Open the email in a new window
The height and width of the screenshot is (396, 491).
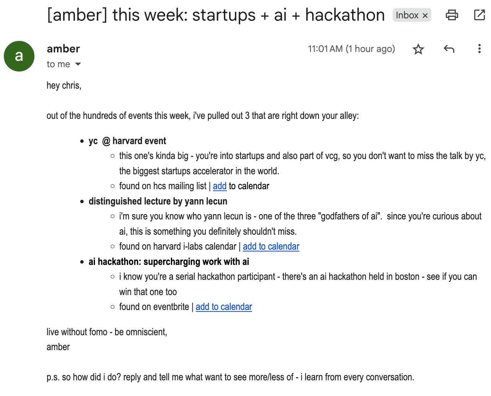[x=479, y=15]
